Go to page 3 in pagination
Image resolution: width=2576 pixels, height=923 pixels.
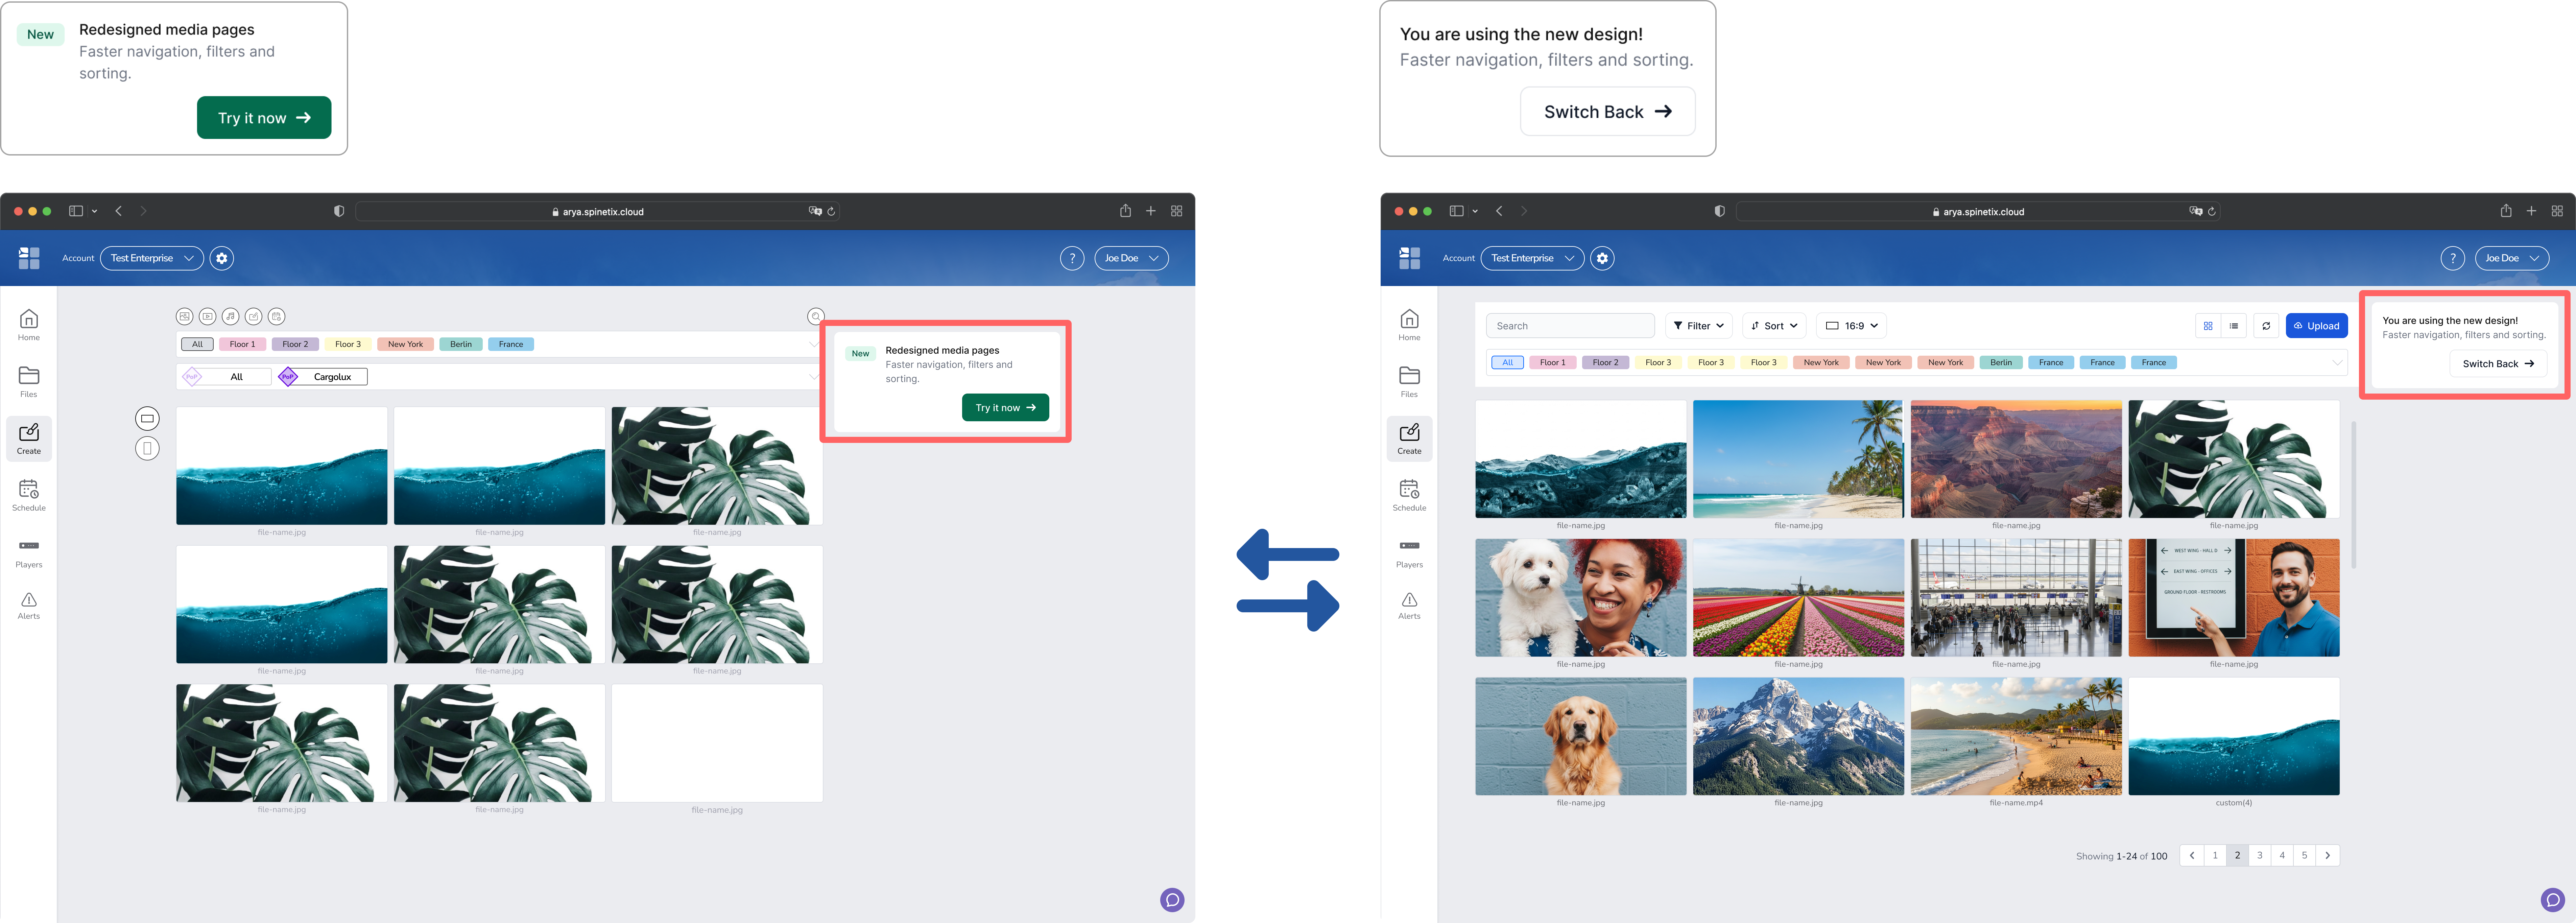tap(2260, 856)
